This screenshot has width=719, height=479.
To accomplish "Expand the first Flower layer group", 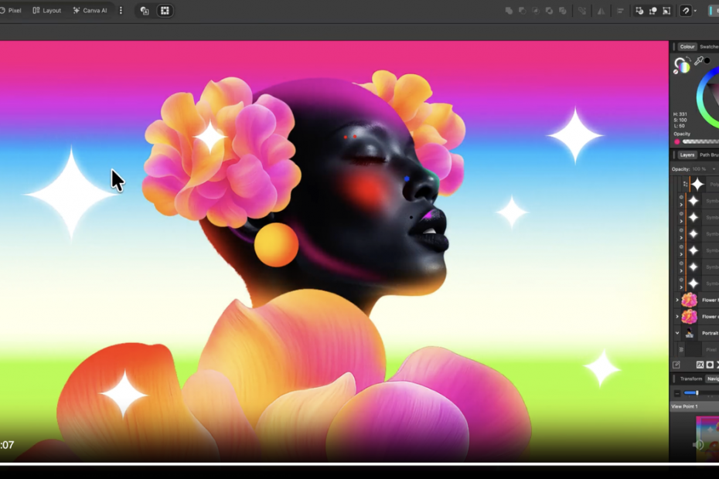I will pos(677,300).
